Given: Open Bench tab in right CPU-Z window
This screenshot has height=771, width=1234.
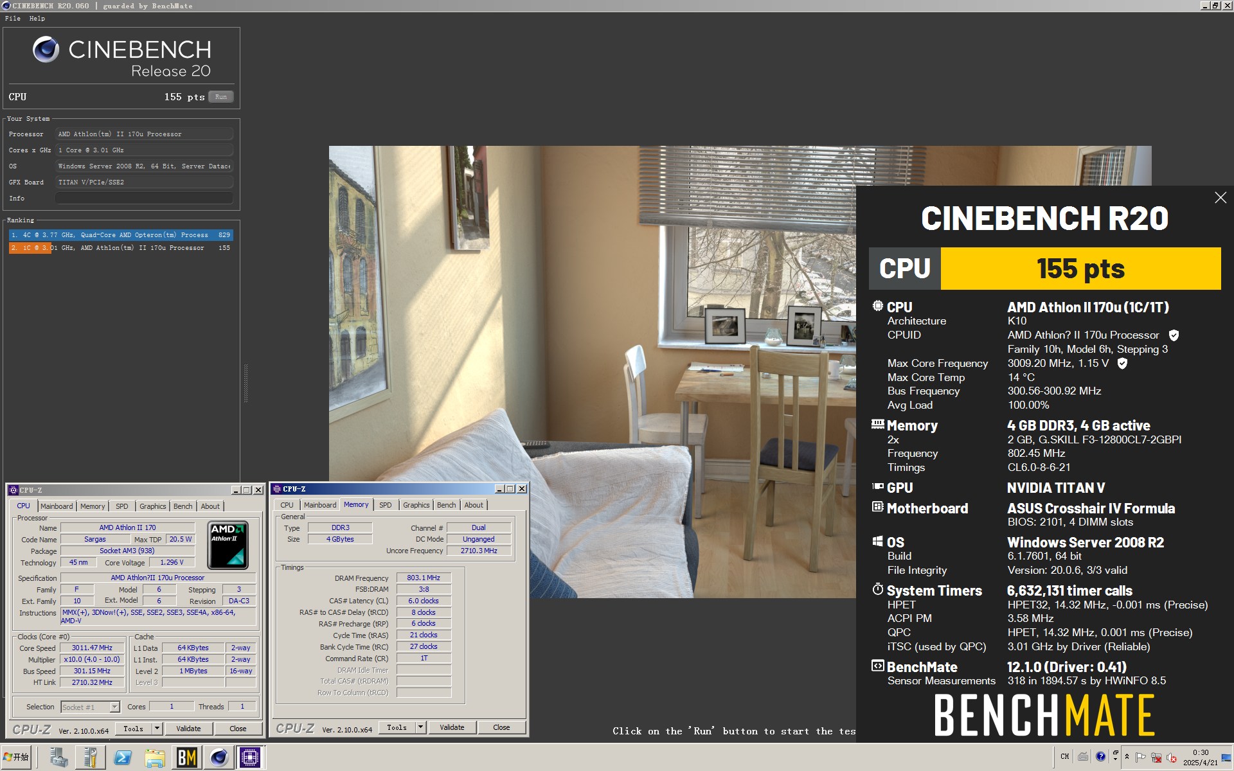Looking at the screenshot, I should click(447, 505).
